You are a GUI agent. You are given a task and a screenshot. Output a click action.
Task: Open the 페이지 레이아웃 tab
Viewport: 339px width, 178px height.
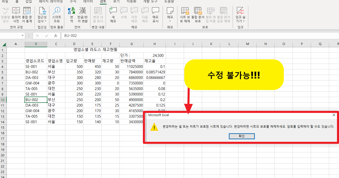(51, 2)
